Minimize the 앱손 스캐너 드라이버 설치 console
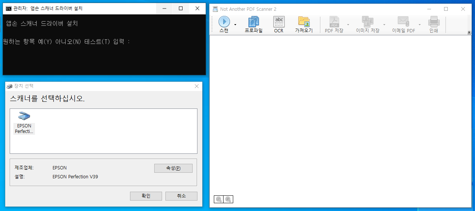The height and width of the screenshot is (211, 475). [x=164, y=8]
